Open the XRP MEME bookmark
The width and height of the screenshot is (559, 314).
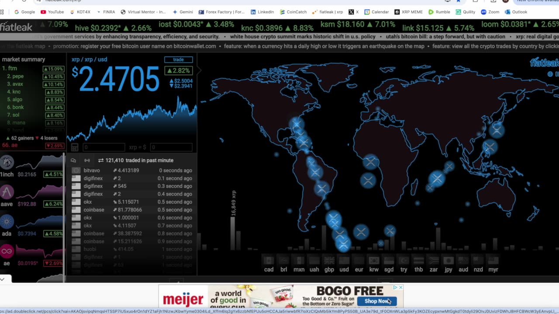pyautogui.click(x=408, y=12)
